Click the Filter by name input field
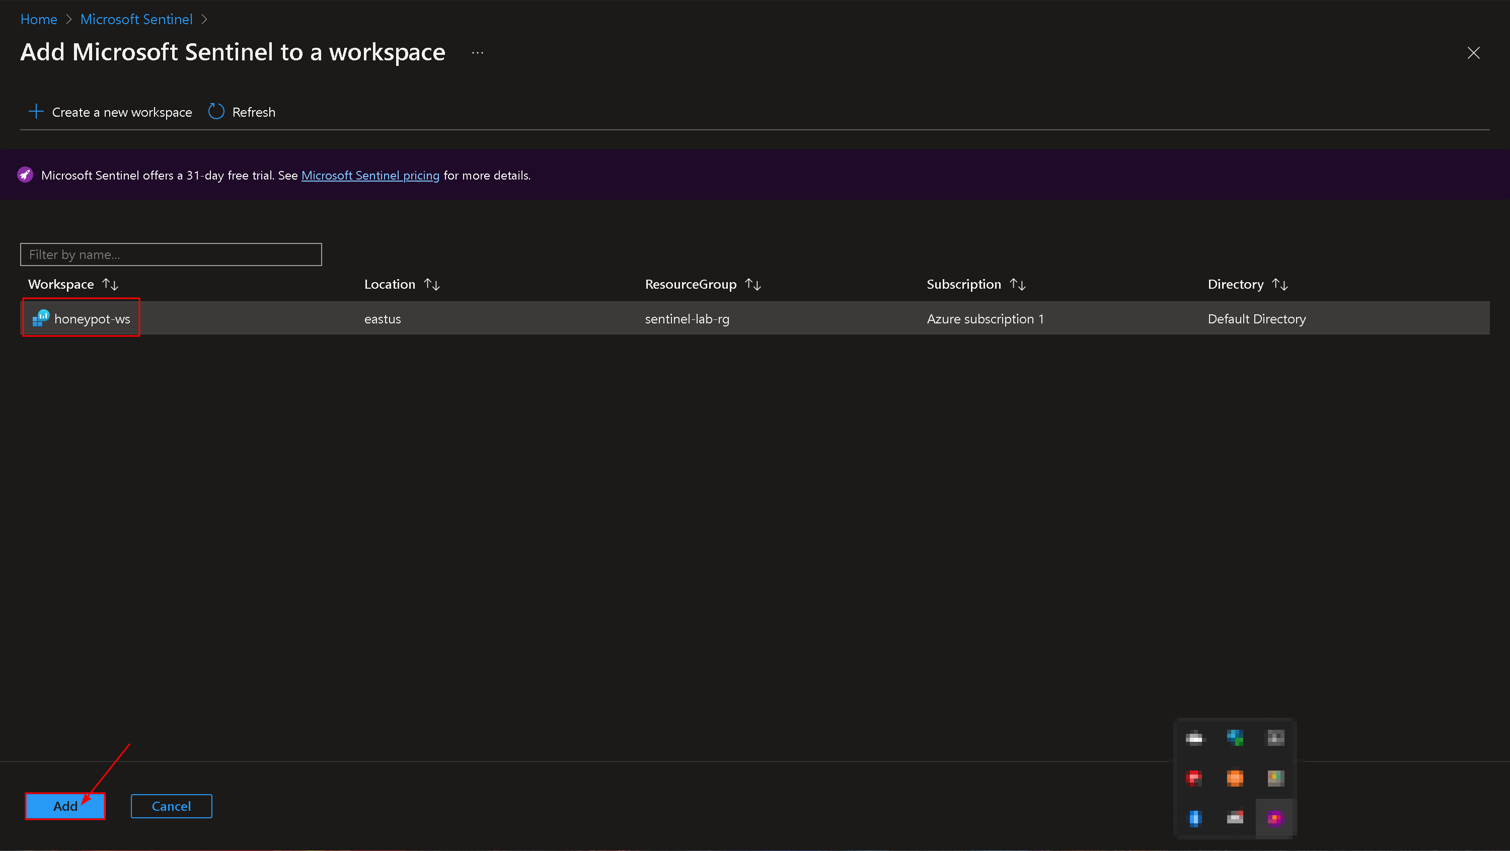Screen dimensions: 1510x851 171,254
